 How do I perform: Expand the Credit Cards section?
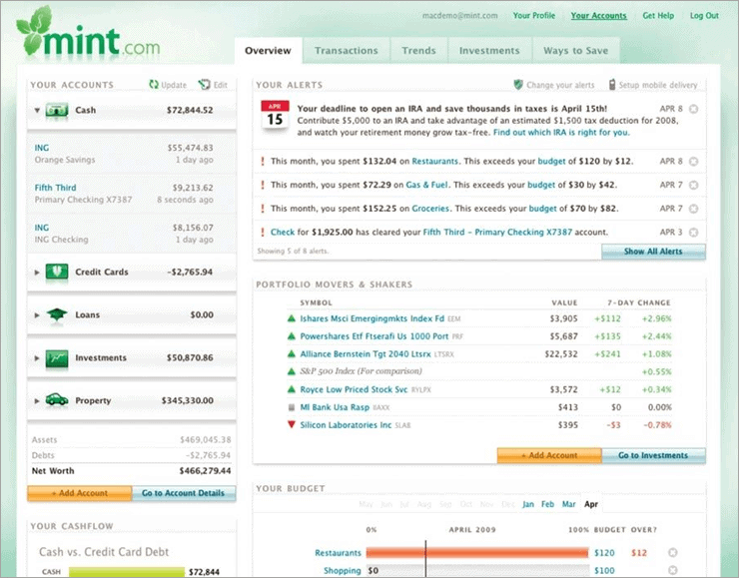(37, 273)
